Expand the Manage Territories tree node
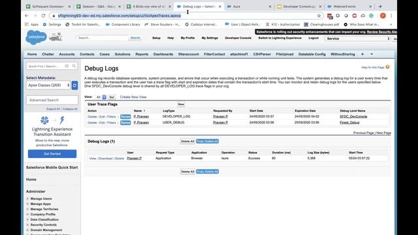 (x=27, y=209)
